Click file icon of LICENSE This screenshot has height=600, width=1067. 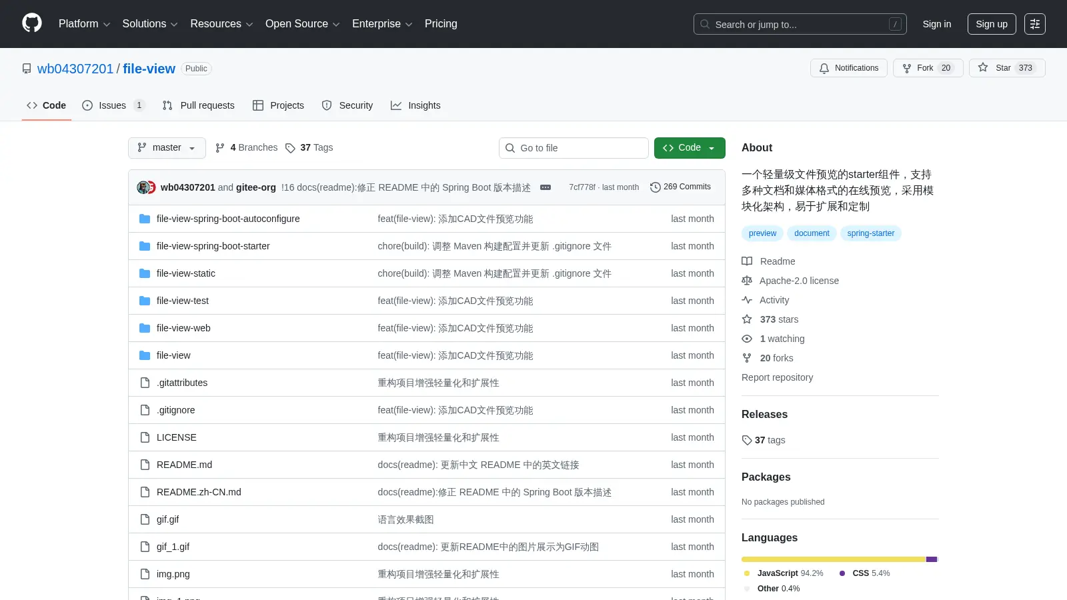click(145, 437)
